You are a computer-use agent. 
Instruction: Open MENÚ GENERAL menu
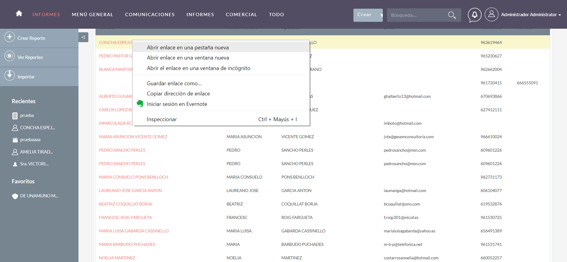[x=93, y=14]
